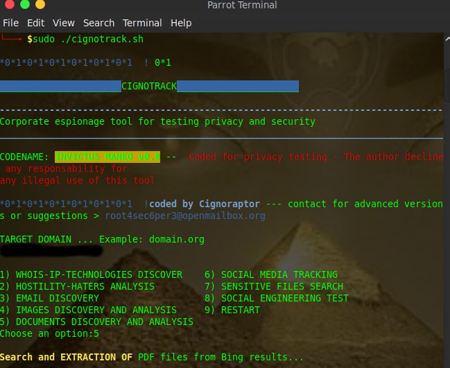Click option 5 DOCUMENTS DISCOVERY AND ANALYSIS
This screenshot has width=450, height=368.
(96, 322)
